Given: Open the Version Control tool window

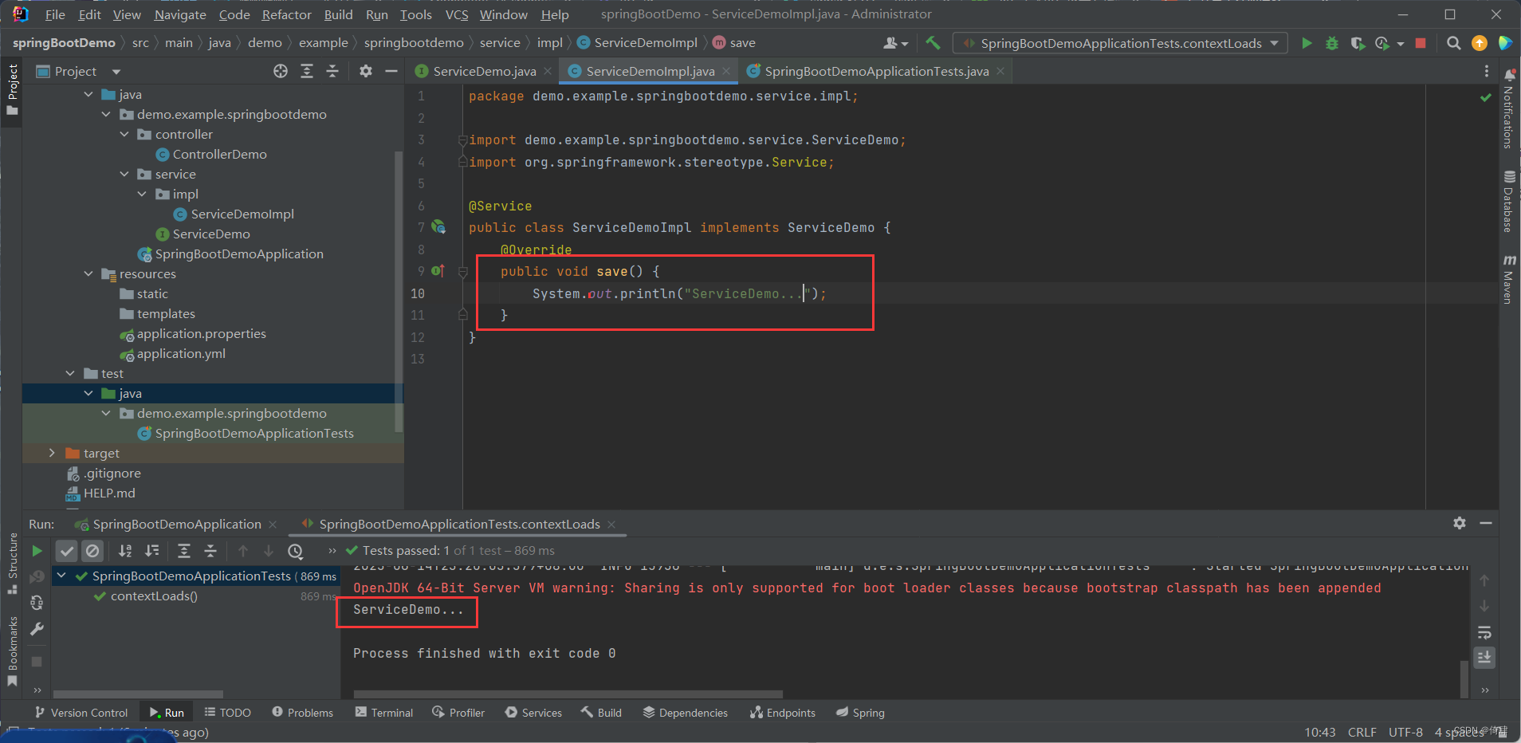Looking at the screenshot, I should 81,713.
